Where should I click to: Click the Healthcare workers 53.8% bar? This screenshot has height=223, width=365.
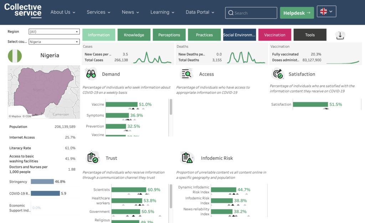(x=127, y=201)
